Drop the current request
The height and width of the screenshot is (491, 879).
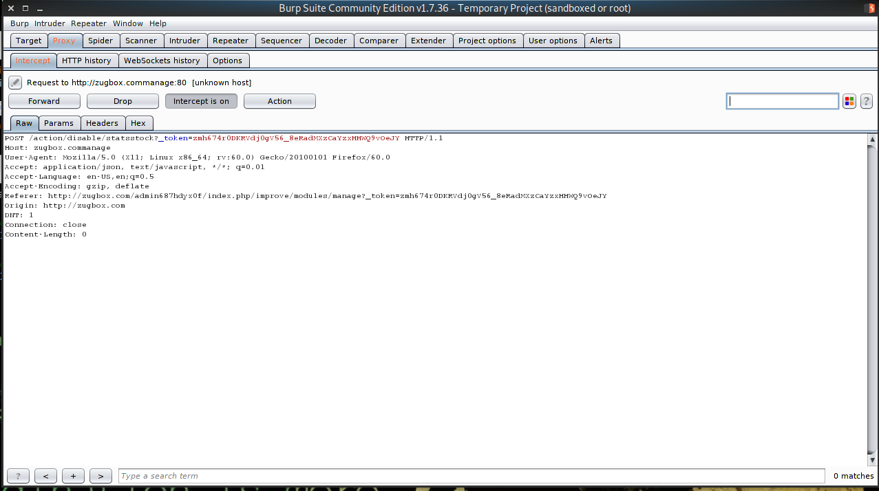(x=123, y=100)
